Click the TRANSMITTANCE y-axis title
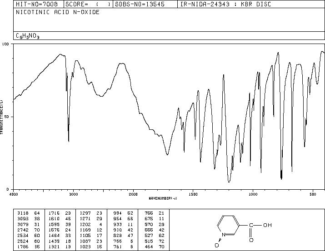 (1, 117)
